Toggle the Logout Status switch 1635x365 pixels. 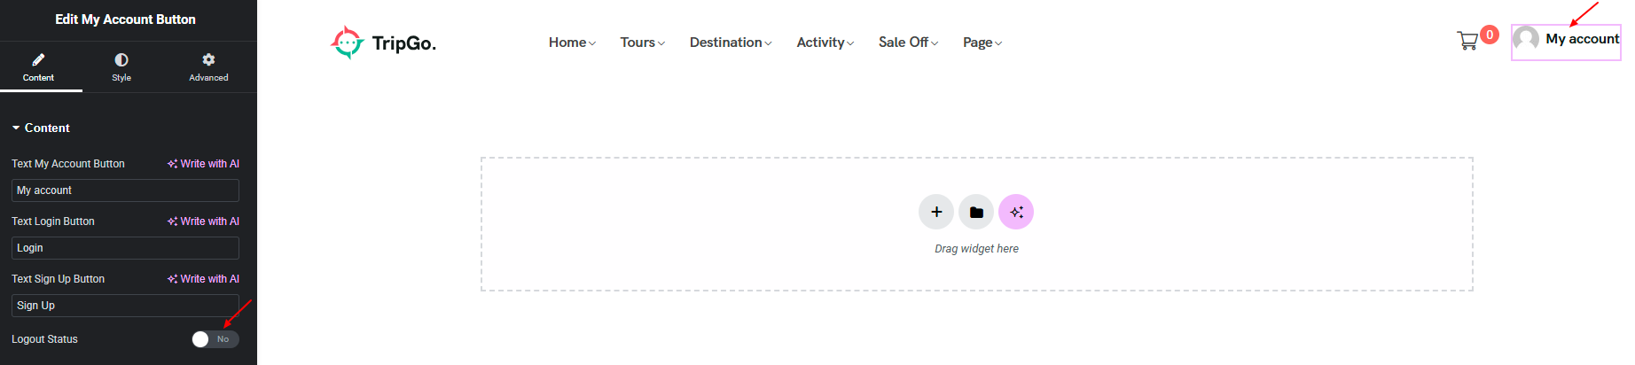coord(215,339)
